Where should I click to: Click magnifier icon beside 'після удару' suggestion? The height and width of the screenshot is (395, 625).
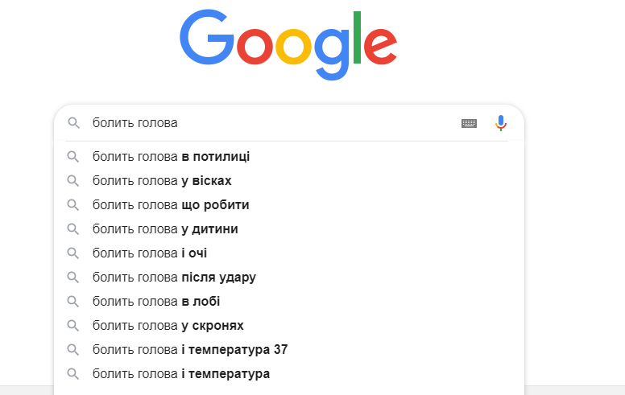(x=73, y=278)
